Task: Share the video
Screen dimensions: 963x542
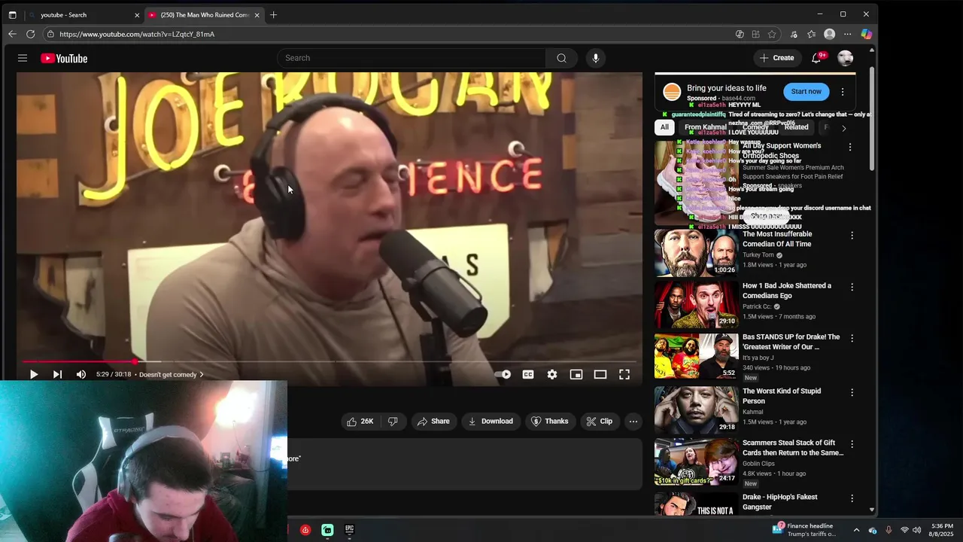Action: pyautogui.click(x=433, y=422)
